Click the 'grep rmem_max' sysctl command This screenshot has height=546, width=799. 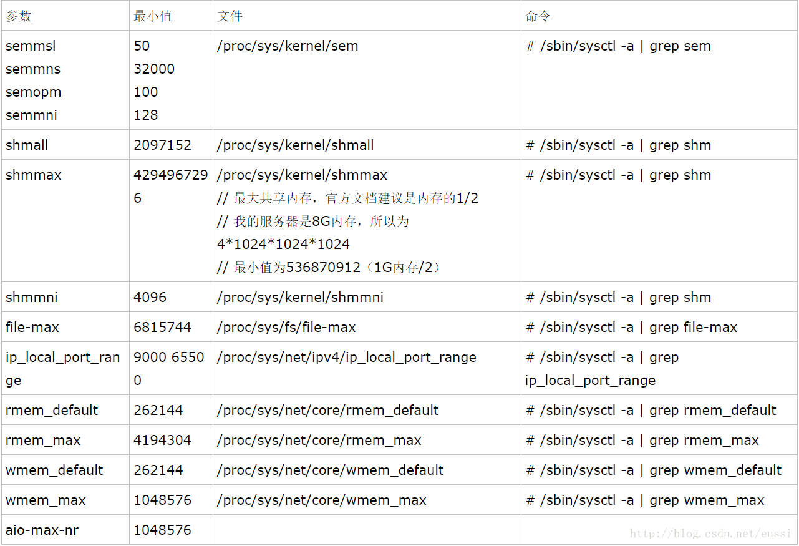point(642,440)
